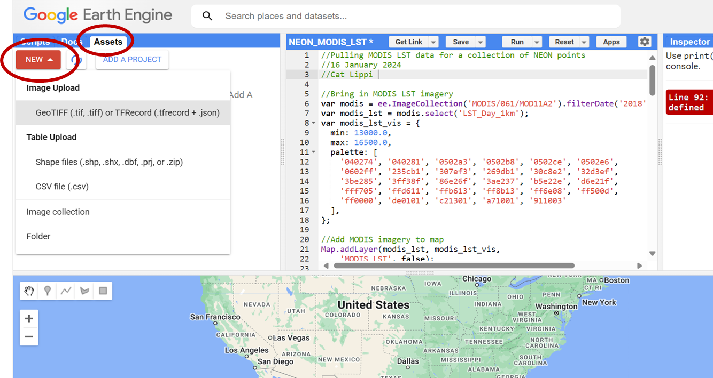The width and height of the screenshot is (713, 378).
Task: Choose CSV file upload option
Action: 123,187
